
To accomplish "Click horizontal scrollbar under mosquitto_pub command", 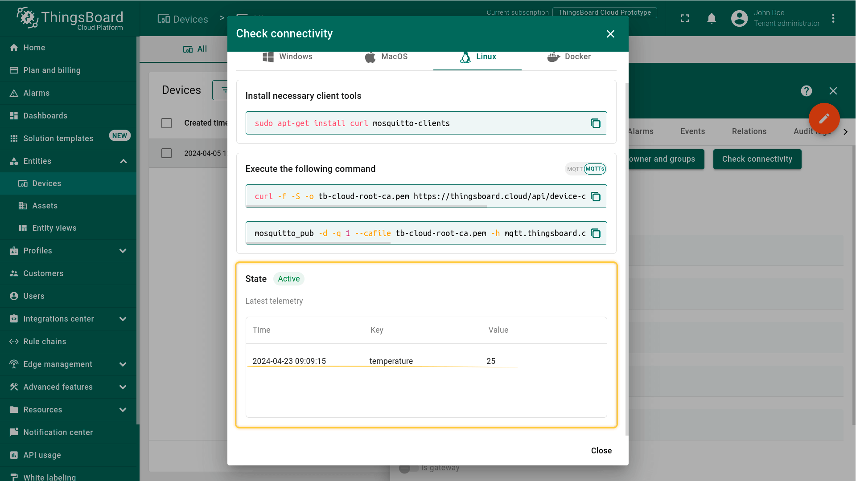I will pyautogui.click(x=319, y=243).
